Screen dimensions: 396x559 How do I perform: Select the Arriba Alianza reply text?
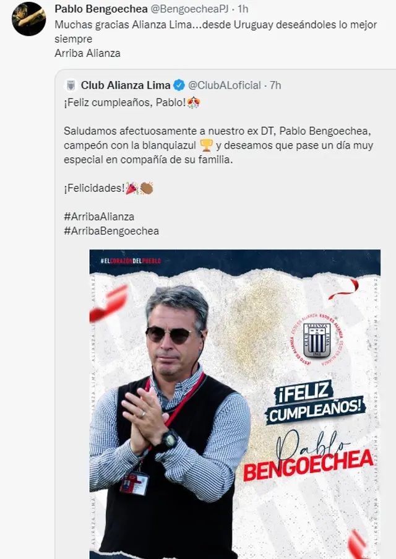(87, 53)
